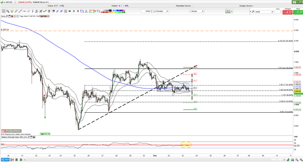303x162 pixels.
Task: Open the RSI indicator wrench settings
Action: point(29,137)
